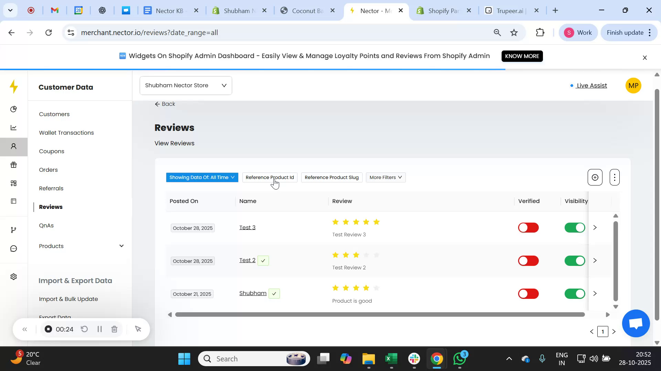Toggle visibility for the Shubham review
This screenshot has height=371, width=661.
click(x=574, y=293)
